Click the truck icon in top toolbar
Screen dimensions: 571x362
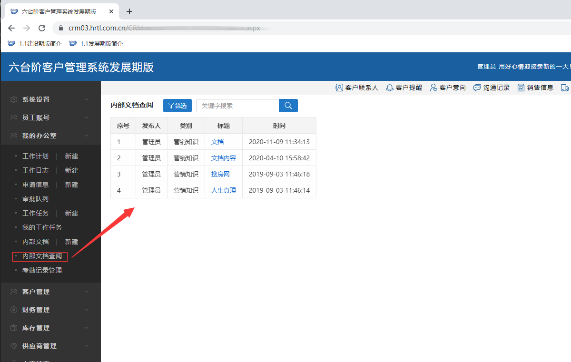tap(565, 88)
